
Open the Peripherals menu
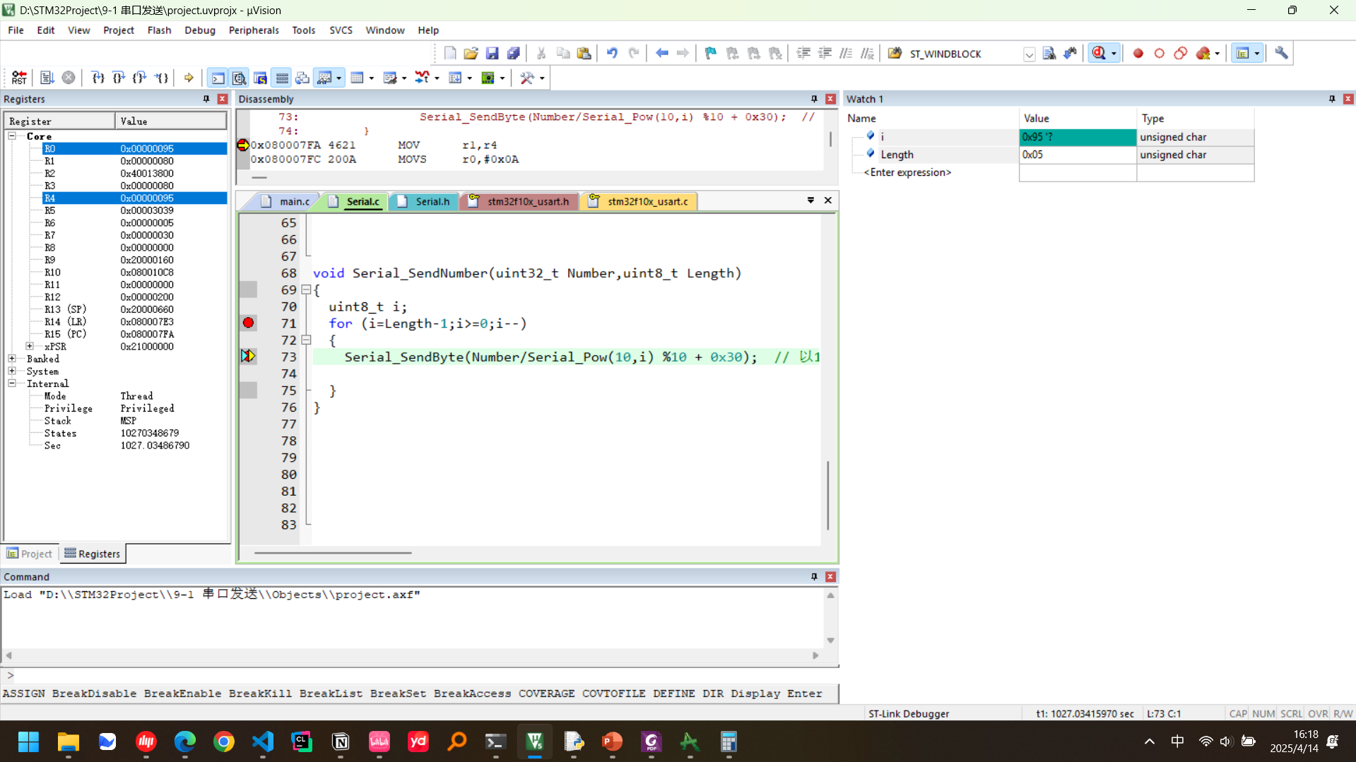tap(253, 30)
